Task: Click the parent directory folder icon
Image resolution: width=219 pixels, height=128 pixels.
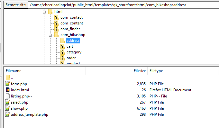Action: pyautogui.click(x=8, y=78)
